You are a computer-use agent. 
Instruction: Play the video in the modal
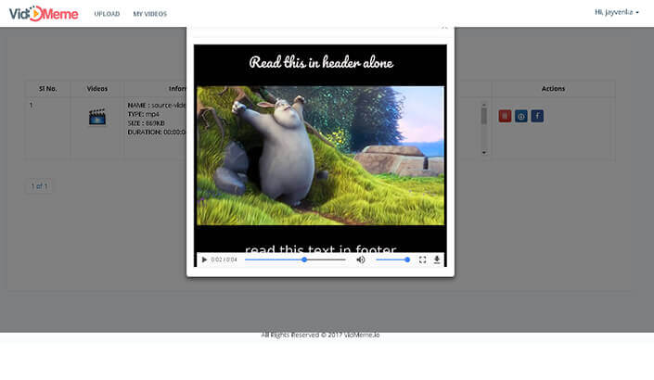tap(204, 260)
